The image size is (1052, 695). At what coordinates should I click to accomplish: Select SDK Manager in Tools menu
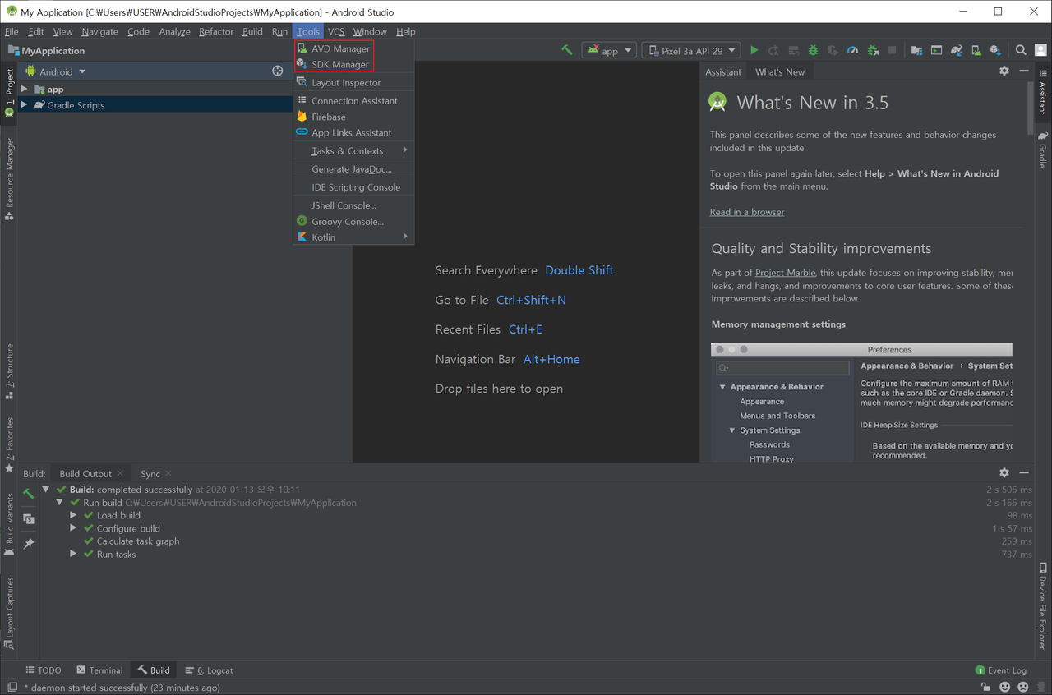click(x=353, y=64)
